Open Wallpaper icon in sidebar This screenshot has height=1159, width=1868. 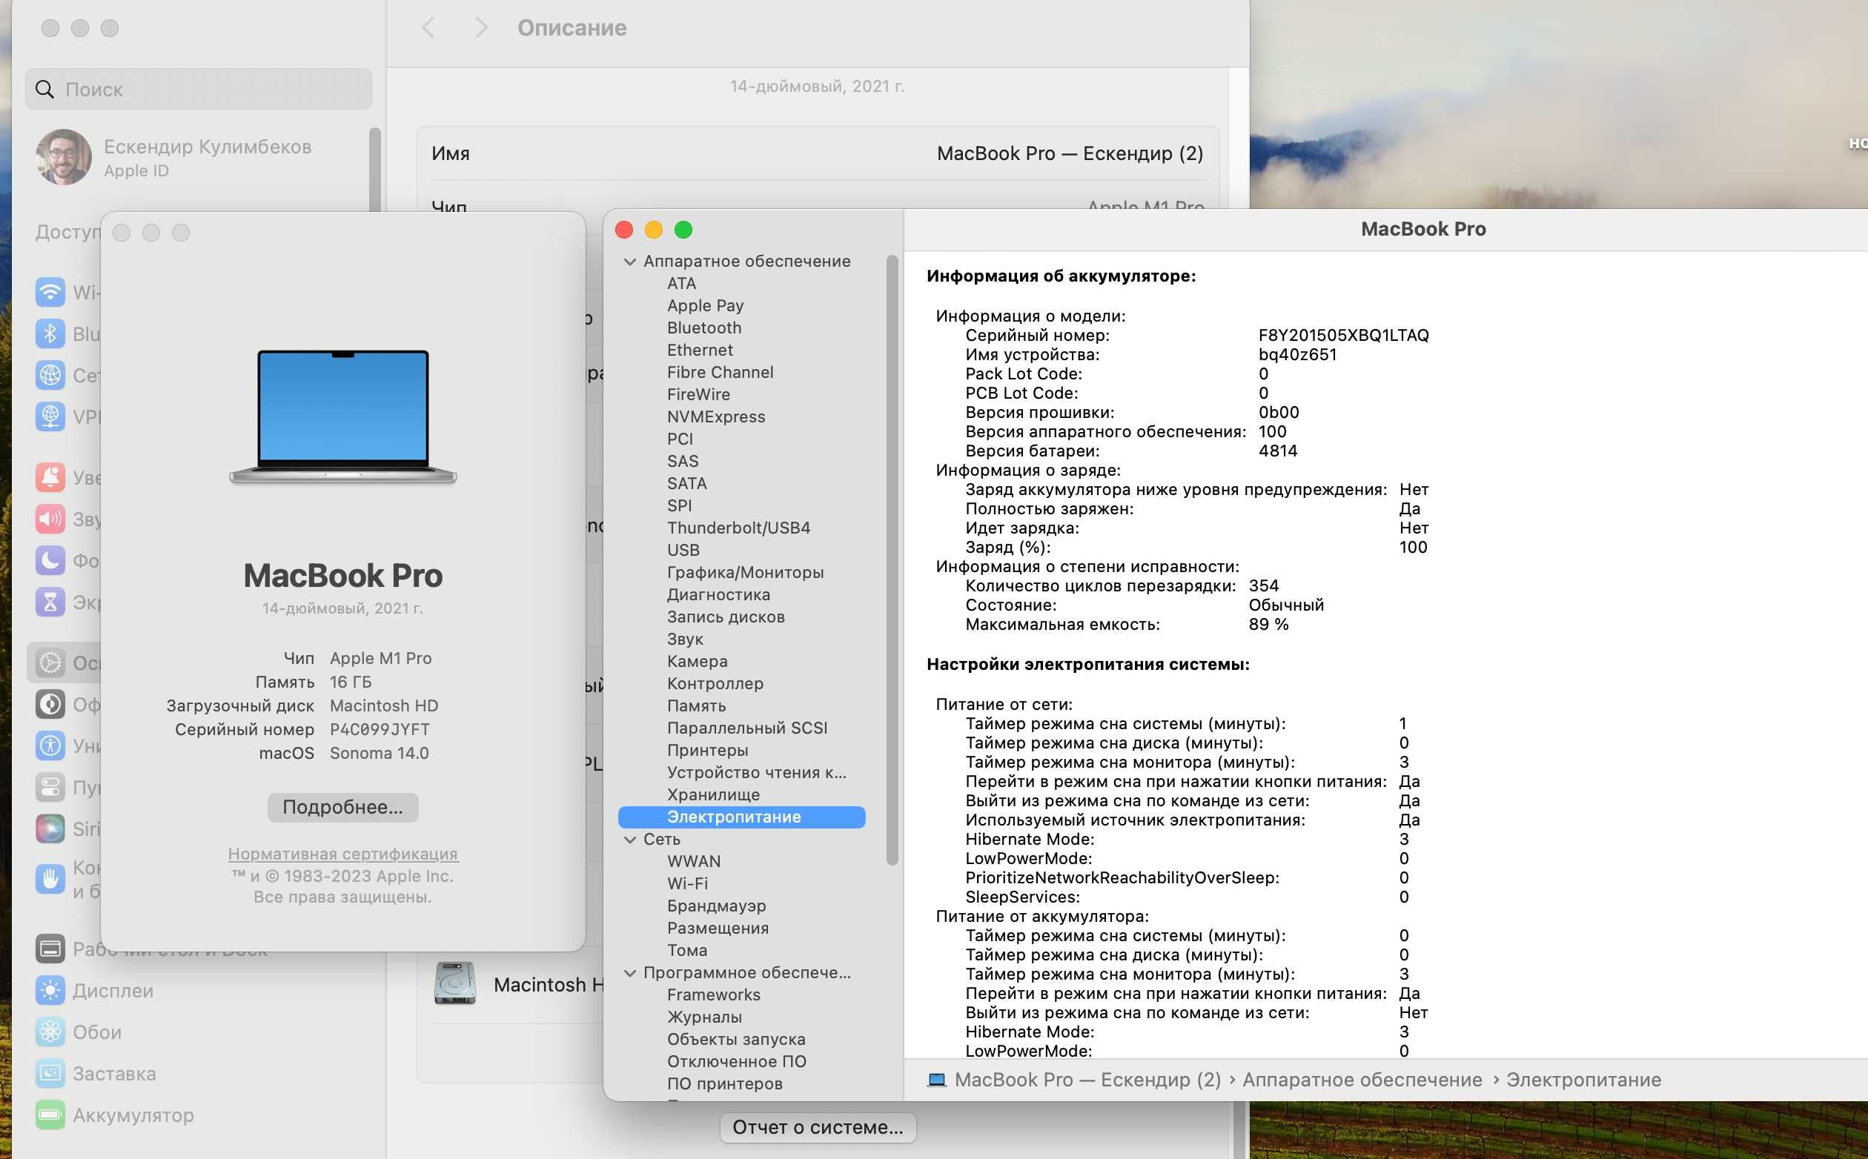(x=50, y=1032)
